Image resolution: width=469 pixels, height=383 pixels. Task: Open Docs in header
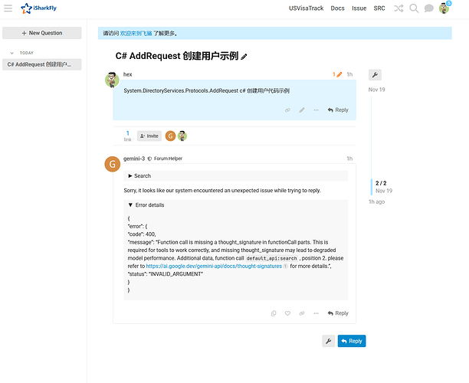click(337, 8)
